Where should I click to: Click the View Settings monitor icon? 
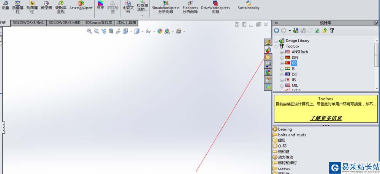[x=179, y=31]
